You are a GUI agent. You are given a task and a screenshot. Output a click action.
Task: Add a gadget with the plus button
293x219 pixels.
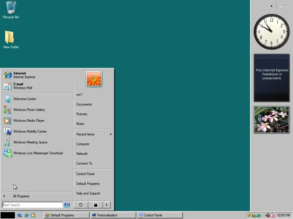coord(272,6)
